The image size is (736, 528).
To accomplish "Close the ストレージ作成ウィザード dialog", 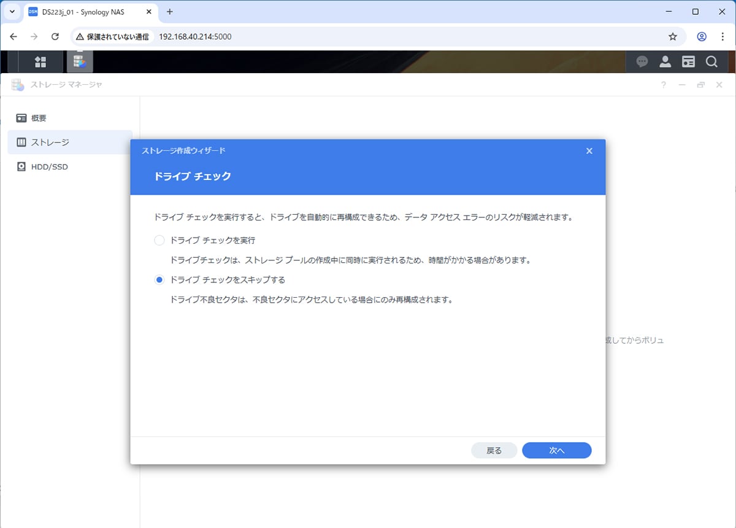I will [589, 150].
